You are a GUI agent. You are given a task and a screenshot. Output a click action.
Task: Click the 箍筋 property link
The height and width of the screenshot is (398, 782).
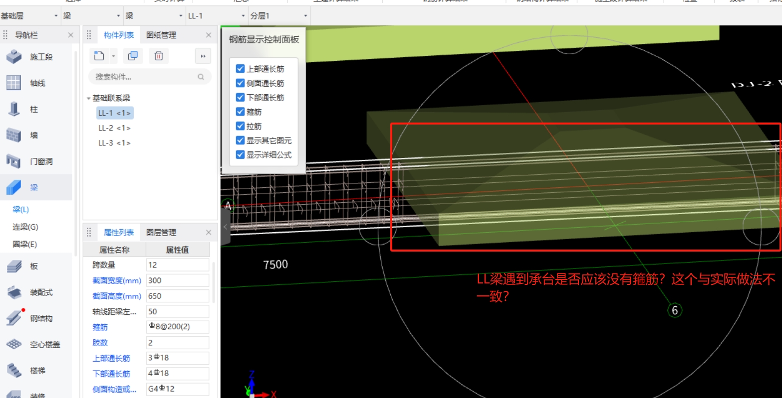pos(100,327)
